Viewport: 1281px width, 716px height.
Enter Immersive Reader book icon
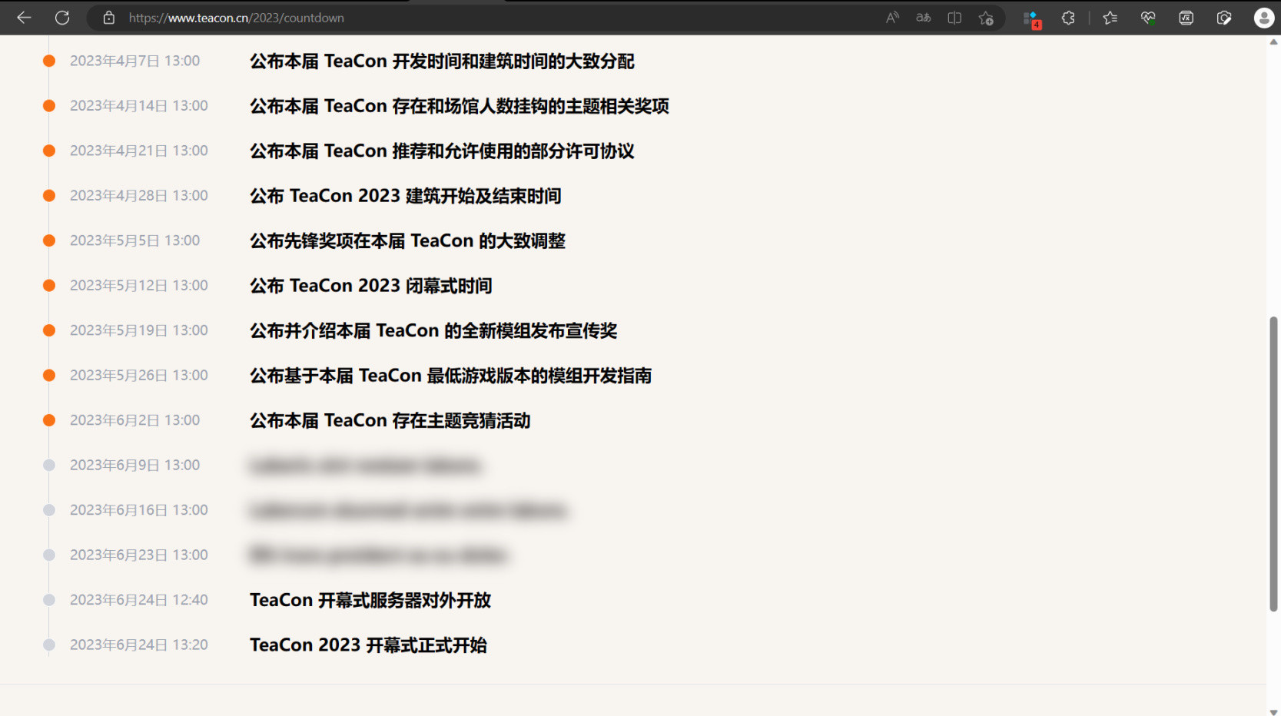point(954,18)
